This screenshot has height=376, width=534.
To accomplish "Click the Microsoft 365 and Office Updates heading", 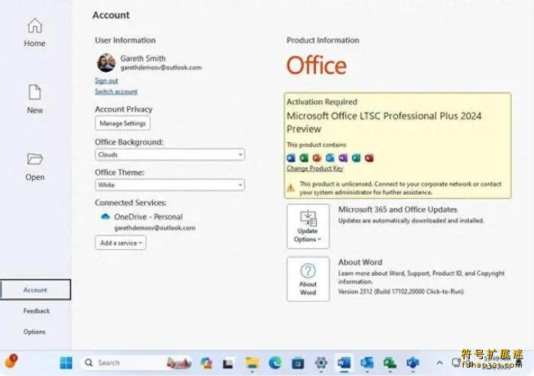I will coord(397,209).
